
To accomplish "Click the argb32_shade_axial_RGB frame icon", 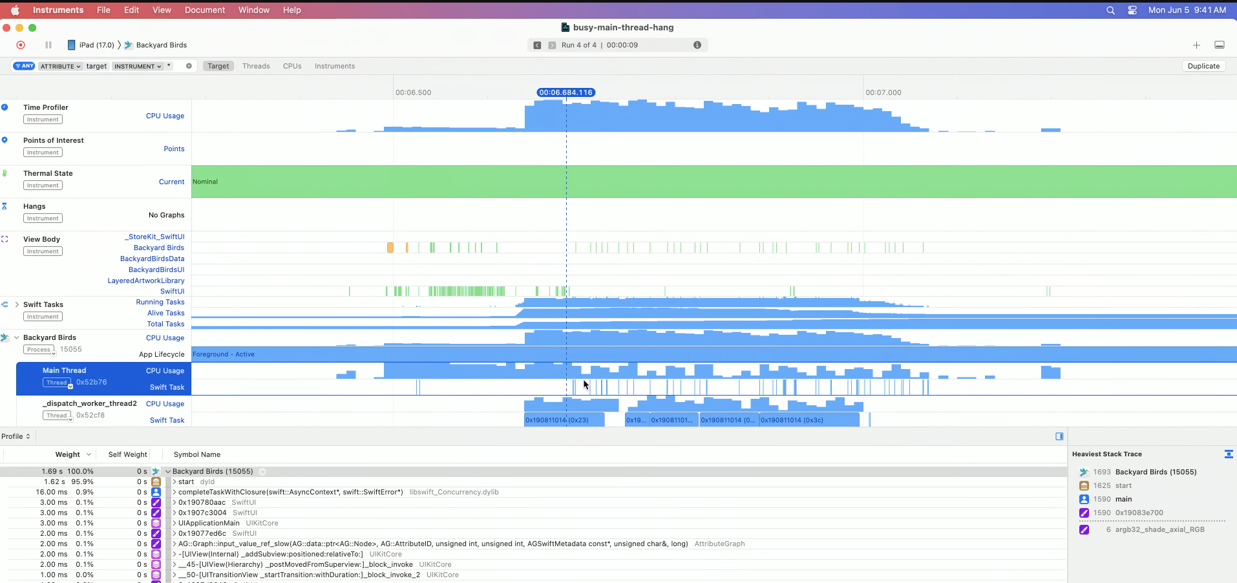I will (1084, 530).
